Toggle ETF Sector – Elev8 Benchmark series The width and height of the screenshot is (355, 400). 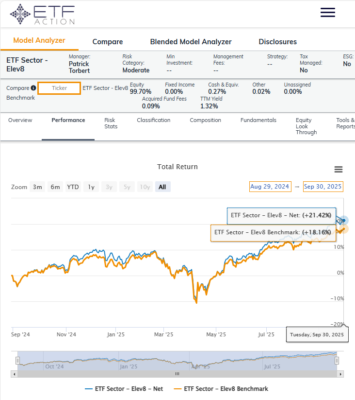click(221, 389)
